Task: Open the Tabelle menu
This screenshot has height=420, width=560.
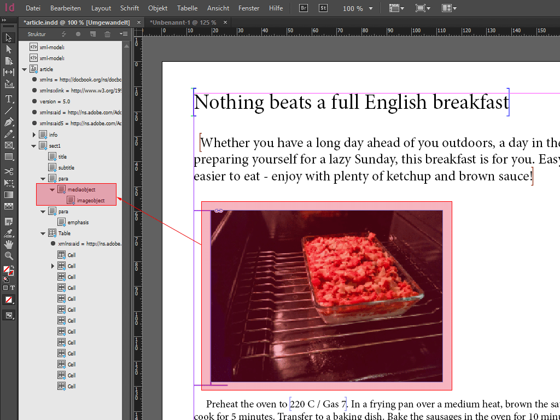Action: tap(187, 8)
